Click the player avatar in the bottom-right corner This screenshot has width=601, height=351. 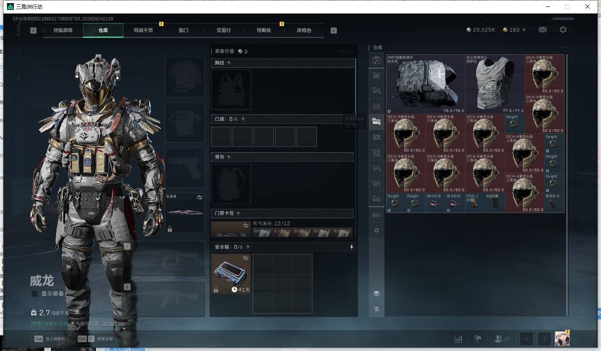(x=562, y=338)
